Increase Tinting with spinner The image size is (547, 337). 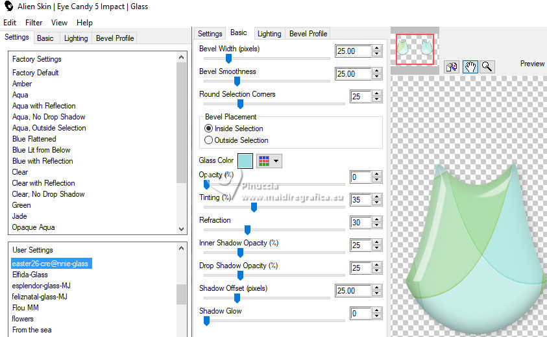[x=376, y=197]
